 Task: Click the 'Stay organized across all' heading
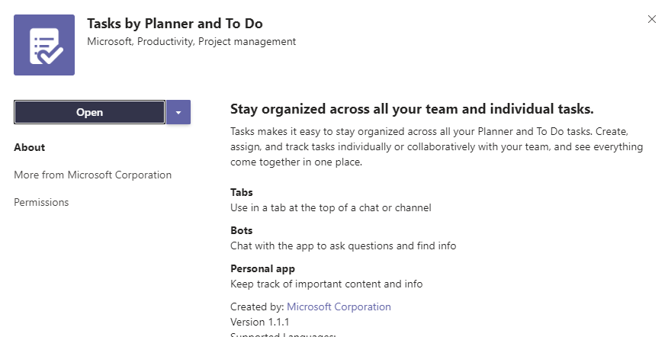coord(412,109)
